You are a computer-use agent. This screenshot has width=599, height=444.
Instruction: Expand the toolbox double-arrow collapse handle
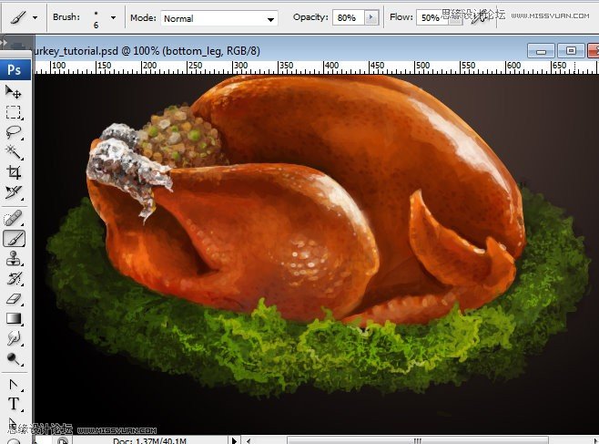[x=5, y=42]
